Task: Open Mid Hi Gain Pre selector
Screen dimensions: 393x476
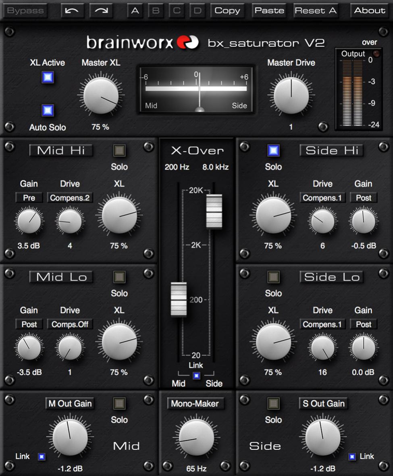Action: click(29, 198)
